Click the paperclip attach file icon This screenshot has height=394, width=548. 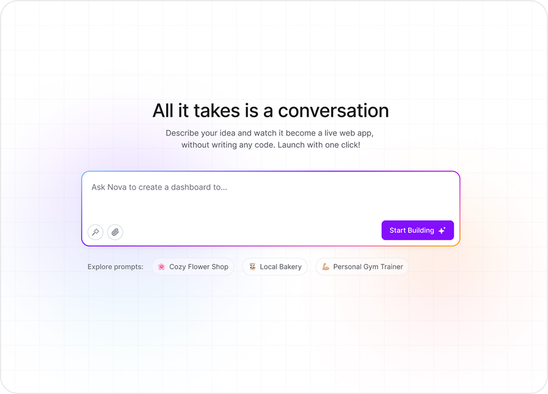[x=115, y=232]
